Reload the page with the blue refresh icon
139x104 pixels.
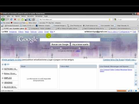11,19
